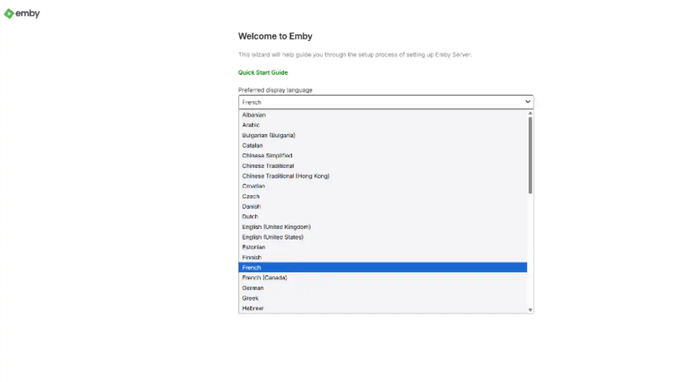This screenshot has height=382, width=679.
Task: Open the Quick Start Guide link
Action: [263, 73]
